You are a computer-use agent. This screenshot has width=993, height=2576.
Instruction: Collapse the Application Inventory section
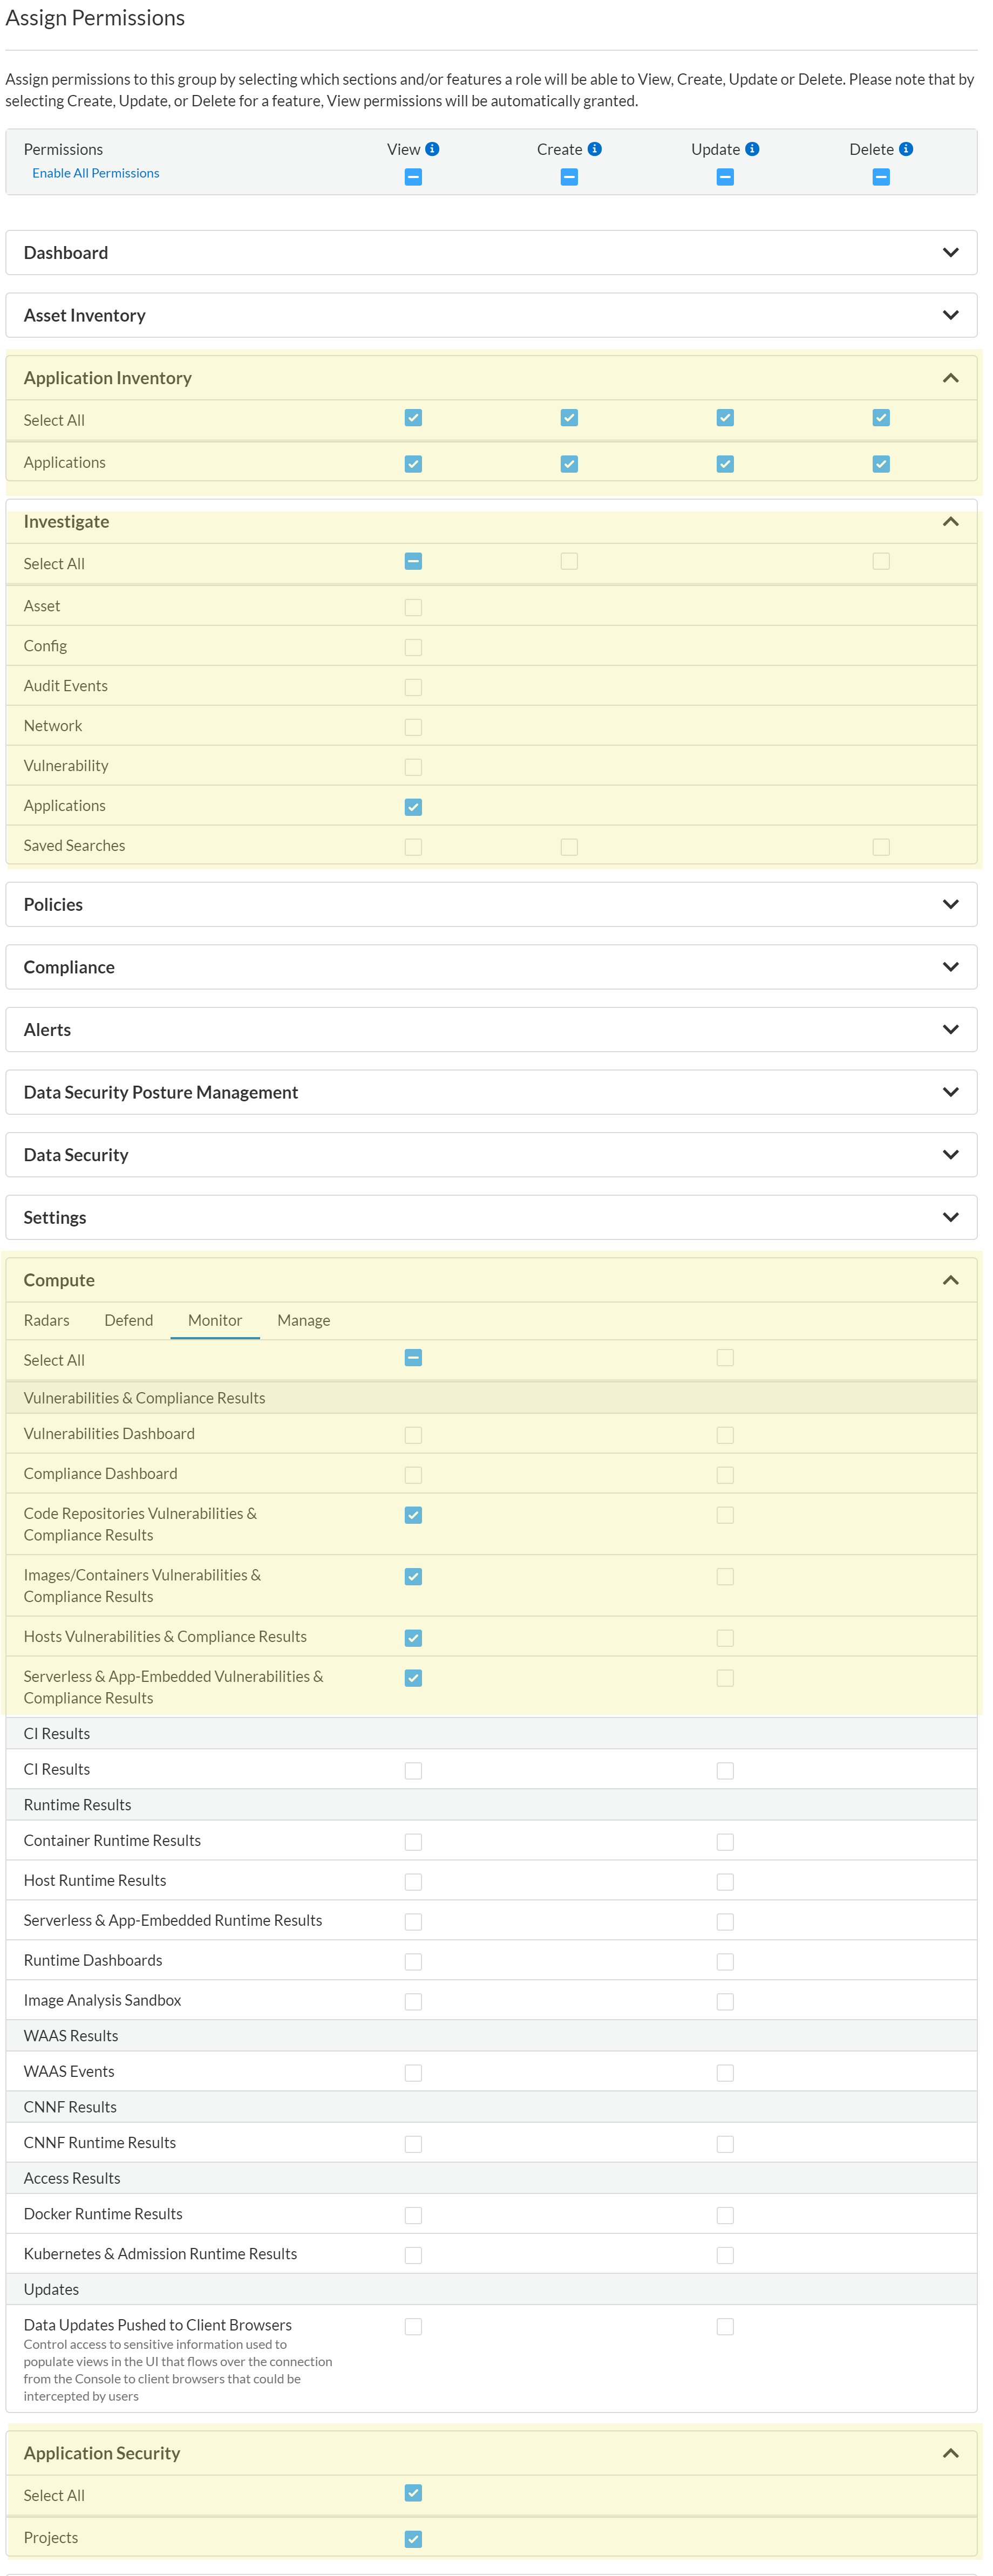click(491, 378)
